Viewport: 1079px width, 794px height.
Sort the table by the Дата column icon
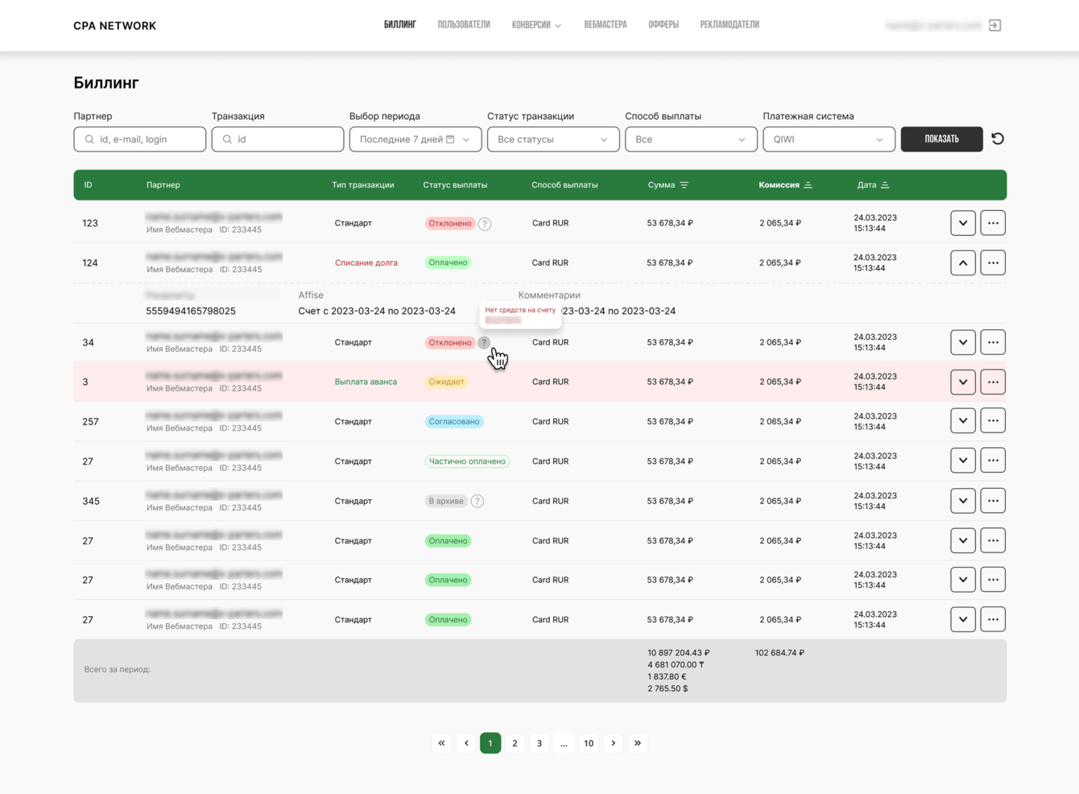point(884,184)
